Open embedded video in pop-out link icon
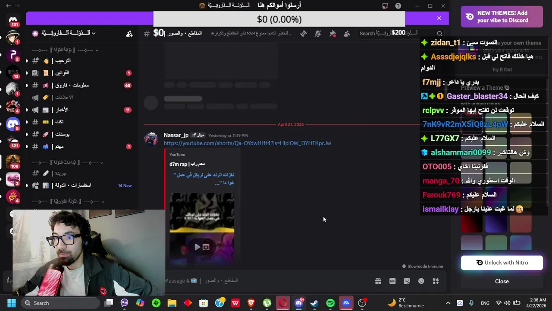The width and height of the screenshot is (552, 311). [206, 247]
